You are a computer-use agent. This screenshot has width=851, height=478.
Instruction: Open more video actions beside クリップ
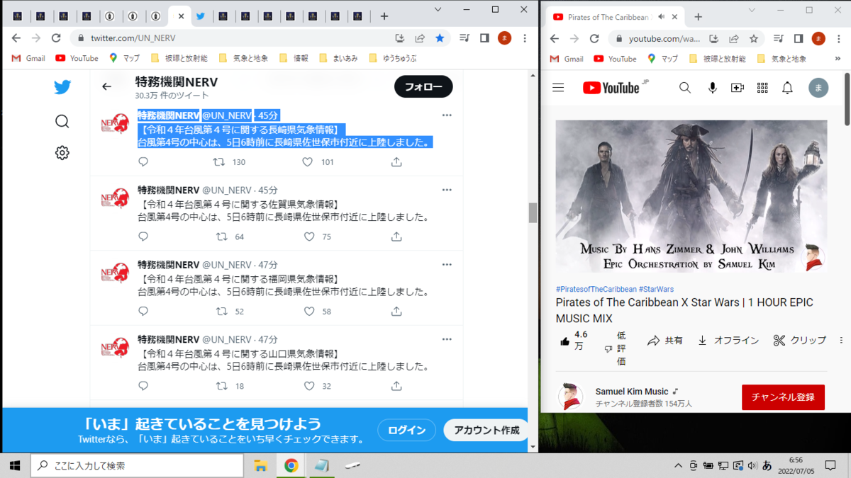pos(842,341)
